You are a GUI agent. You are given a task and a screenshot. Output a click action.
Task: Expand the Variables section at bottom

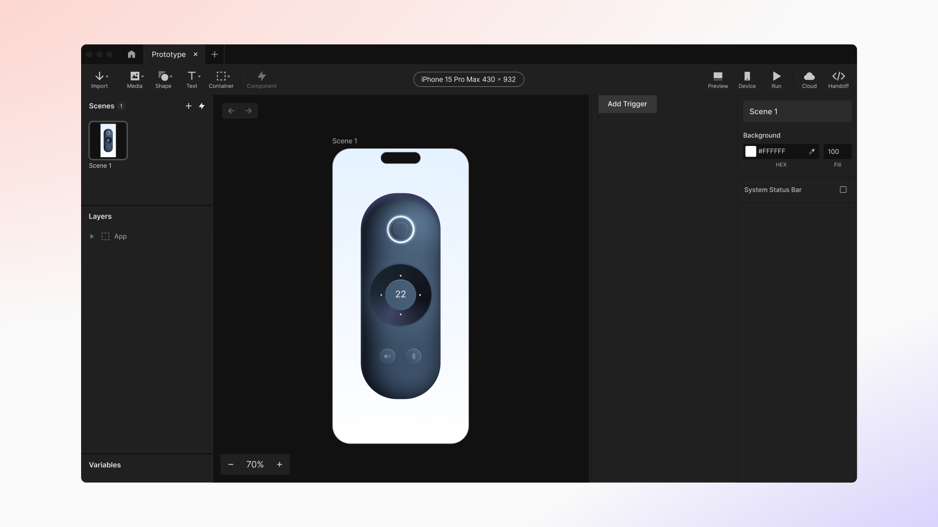(105, 465)
